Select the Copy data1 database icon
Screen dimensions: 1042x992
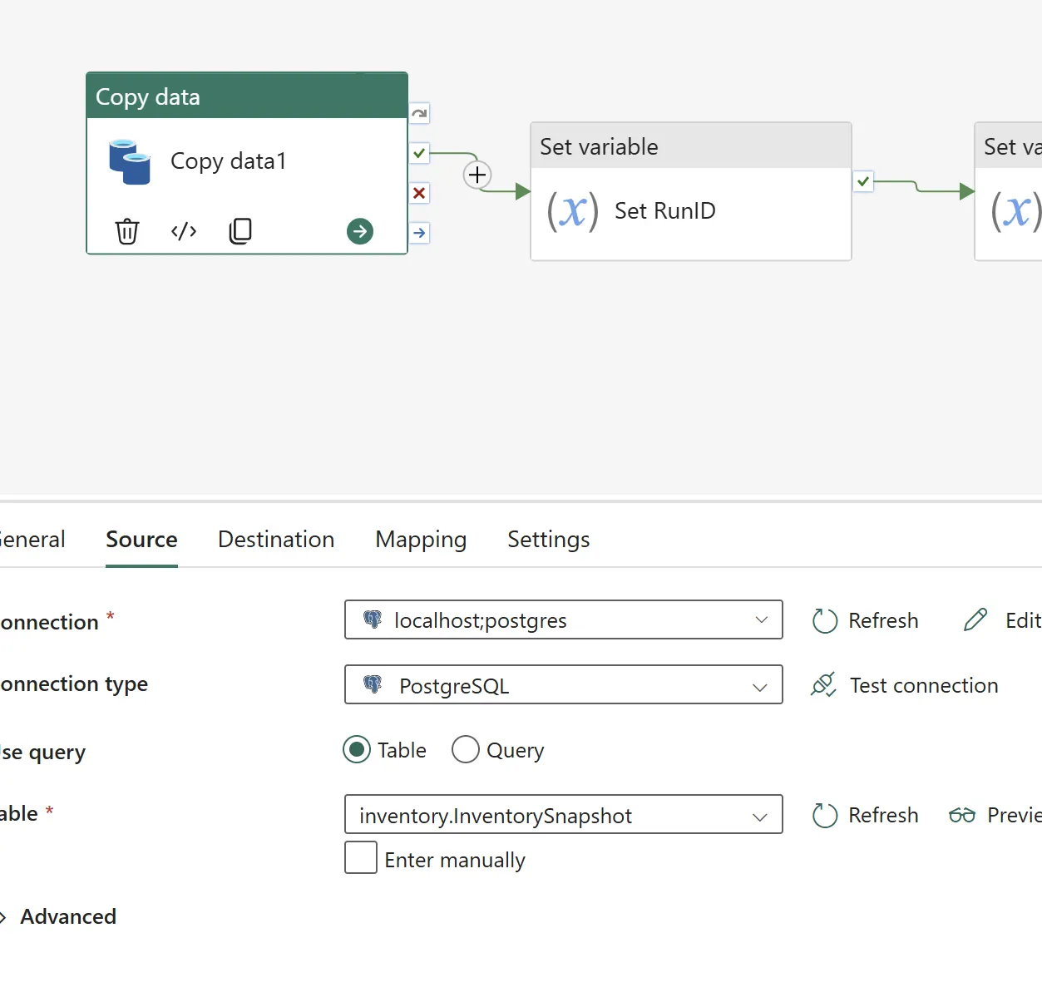pyautogui.click(x=130, y=162)
